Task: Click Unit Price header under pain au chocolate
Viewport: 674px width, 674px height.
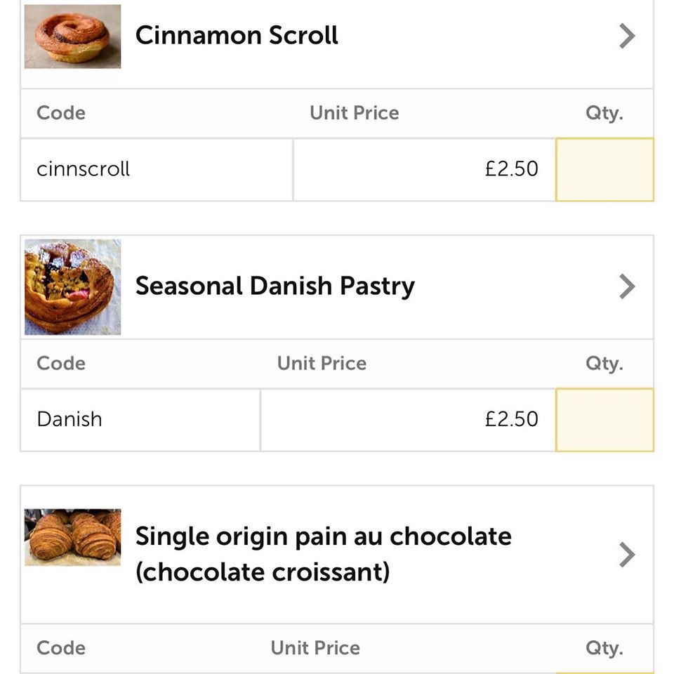Action: coord(315,648)
